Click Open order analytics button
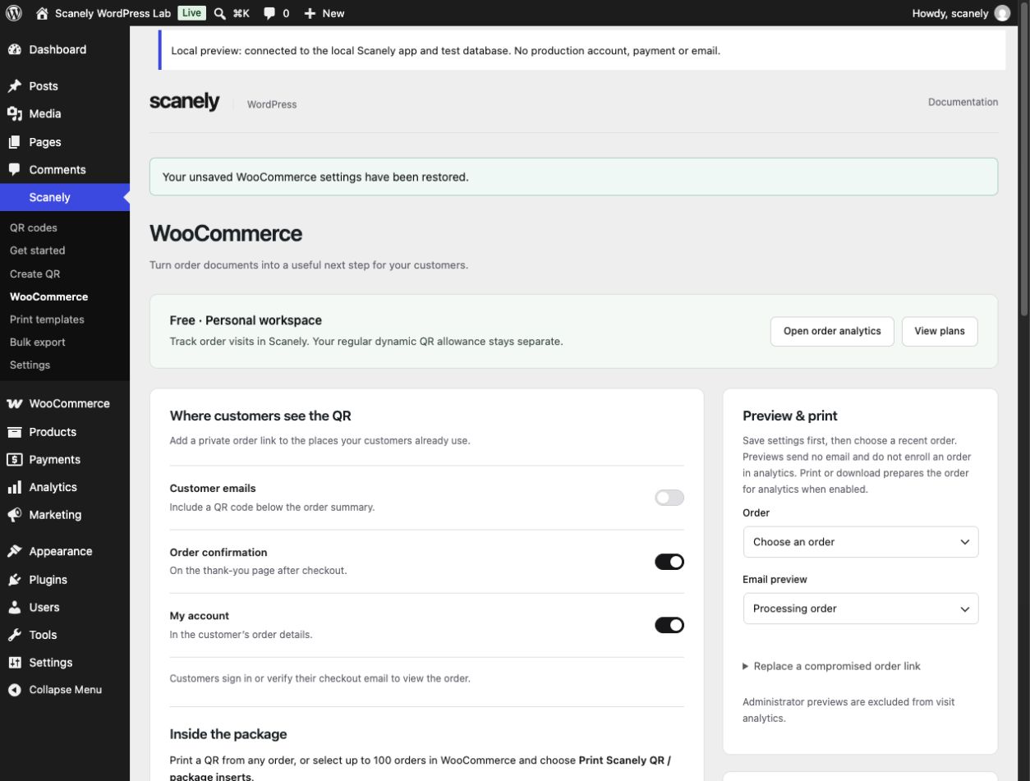This screenshot has width=1030, height=781. [x=832, y=331]
